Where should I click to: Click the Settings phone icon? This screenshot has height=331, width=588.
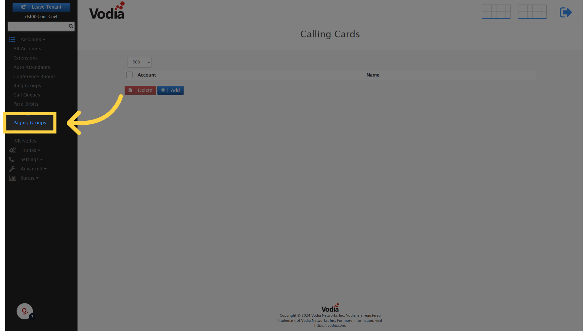click(12, 159)
